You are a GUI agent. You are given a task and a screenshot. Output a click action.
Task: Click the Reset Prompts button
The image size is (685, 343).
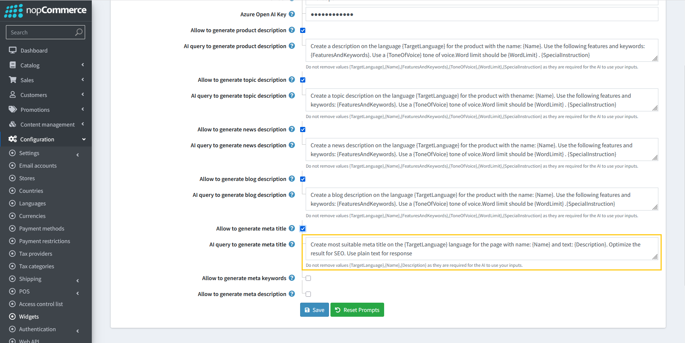point(357,310)
